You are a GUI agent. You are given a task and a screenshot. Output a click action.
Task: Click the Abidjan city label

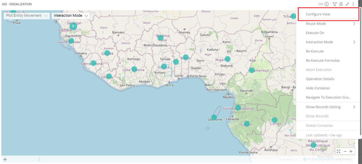[144, 81]
